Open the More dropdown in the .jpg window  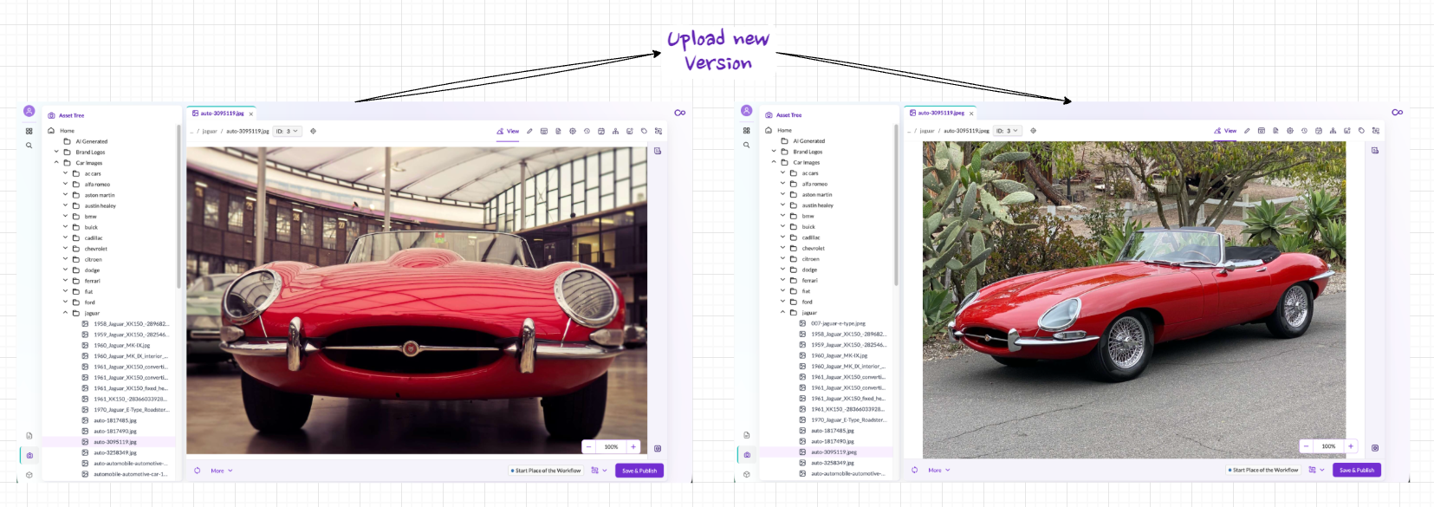[x=222, y=471]
